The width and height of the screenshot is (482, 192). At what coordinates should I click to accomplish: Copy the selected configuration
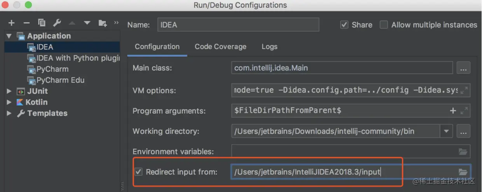click(x=42, y=23)
